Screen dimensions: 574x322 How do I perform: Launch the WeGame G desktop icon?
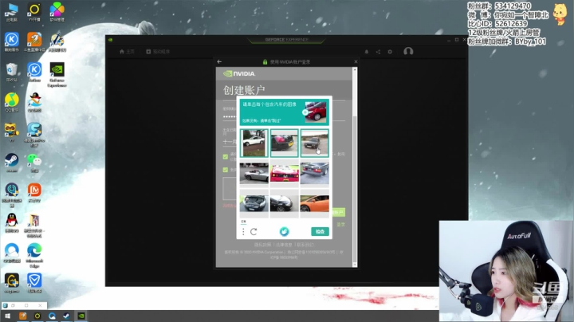12,283
